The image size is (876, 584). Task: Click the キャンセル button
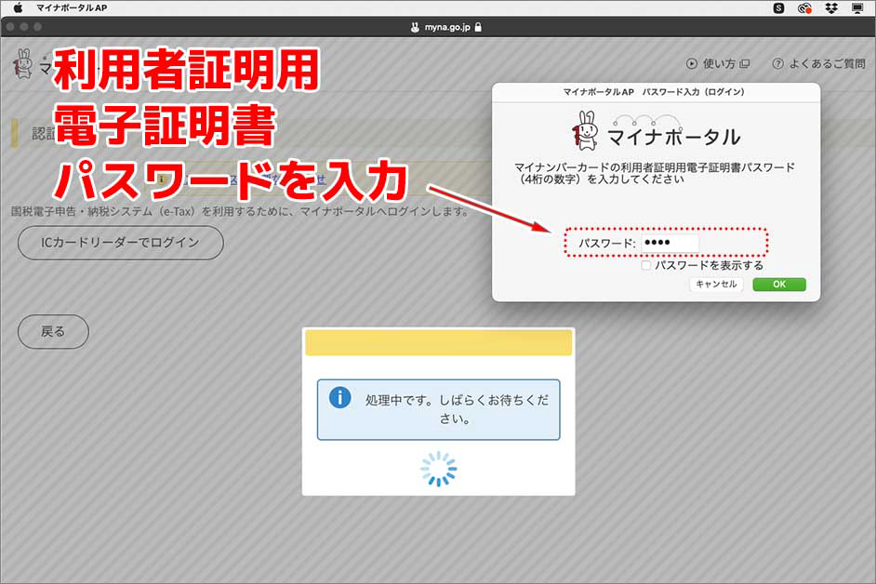[715, 284]
